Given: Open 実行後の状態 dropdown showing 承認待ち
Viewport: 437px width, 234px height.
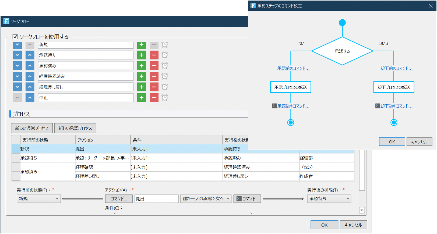Looking at the screenshot, I should click(329, 199).
